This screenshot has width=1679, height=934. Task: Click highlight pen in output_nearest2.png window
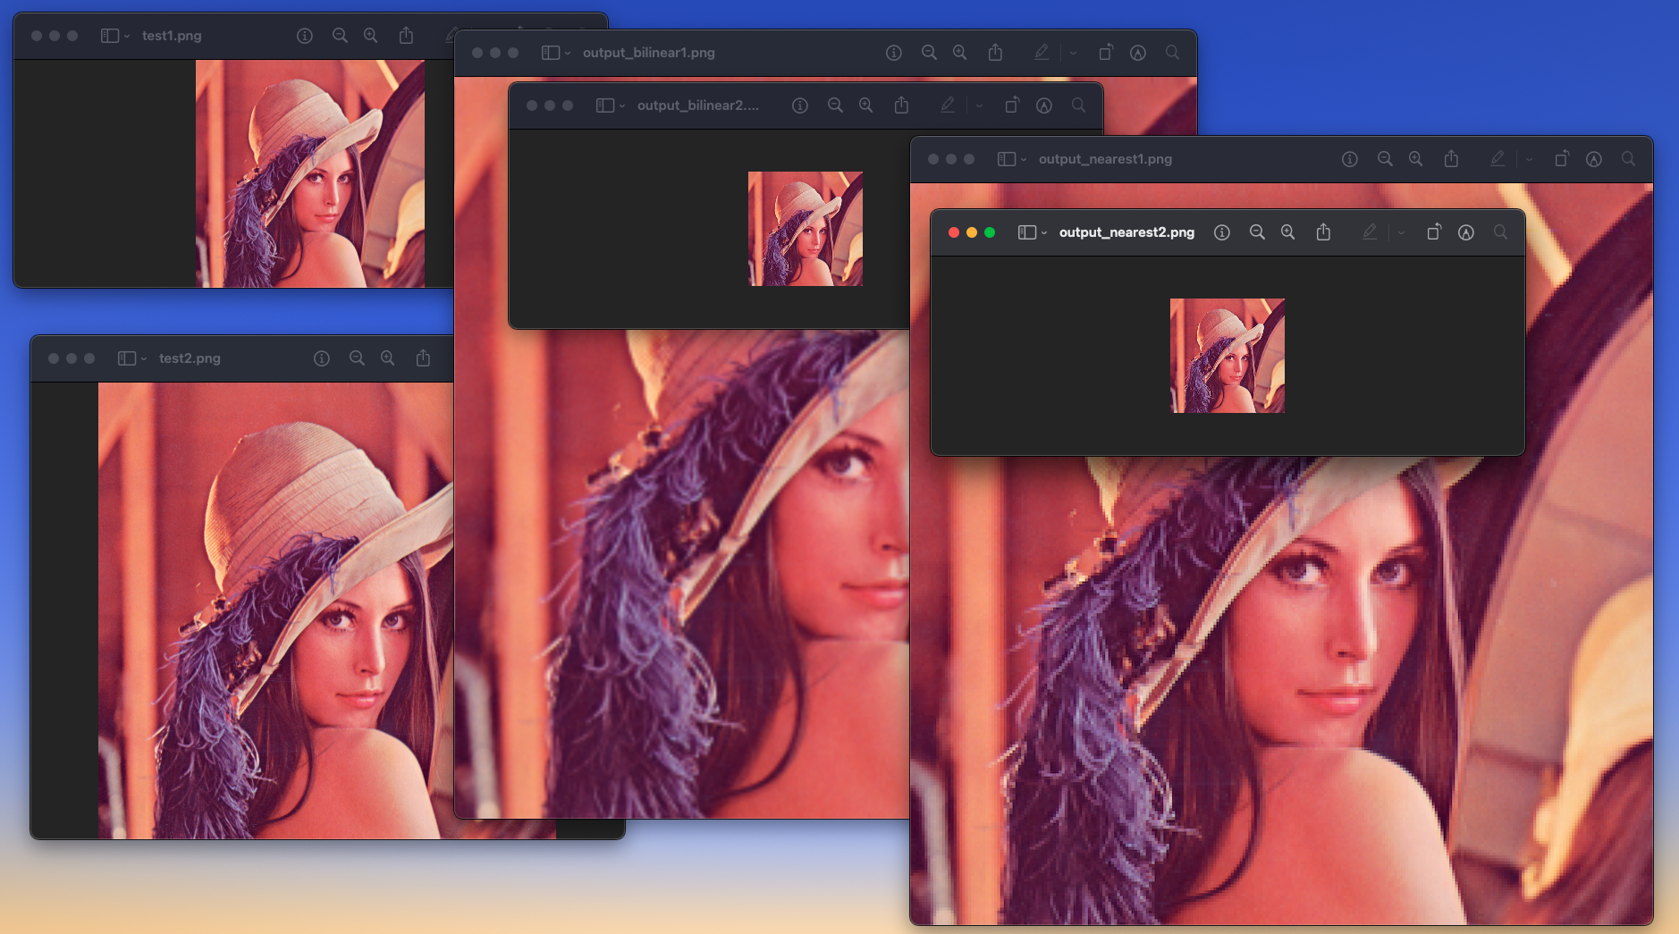point(1370,232)
